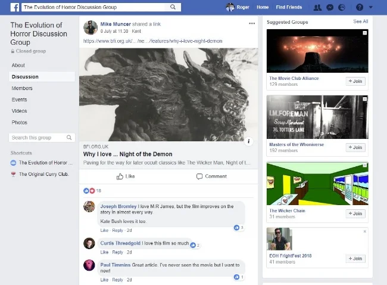Like the post with thumbs-up button
387x285 pixels.
click(126, 176)
